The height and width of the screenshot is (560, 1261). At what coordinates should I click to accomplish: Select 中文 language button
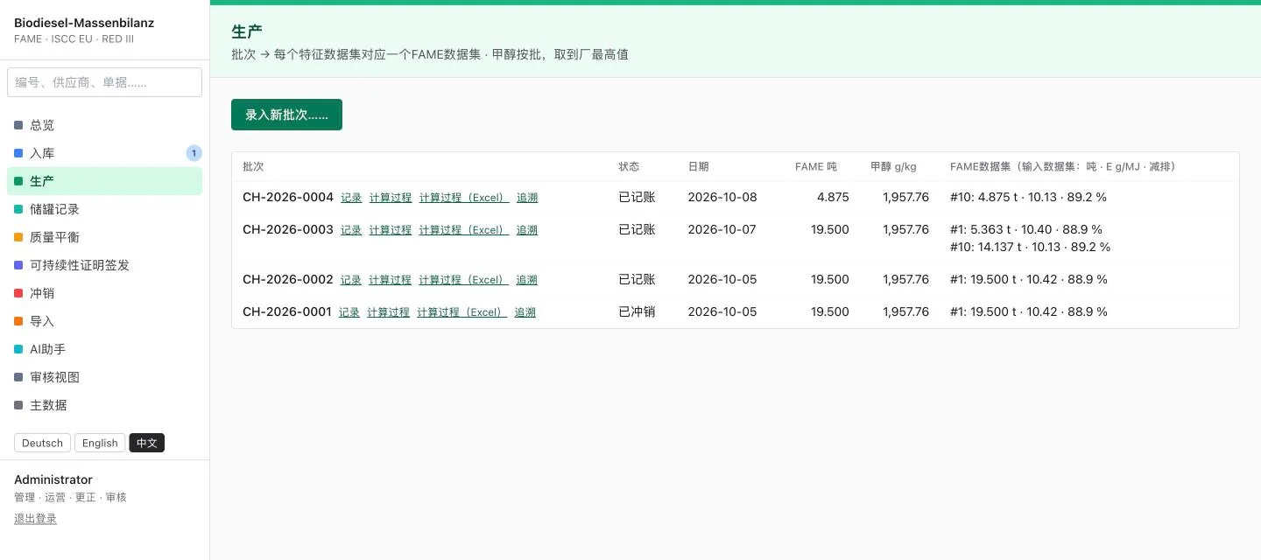coord(147,443)
